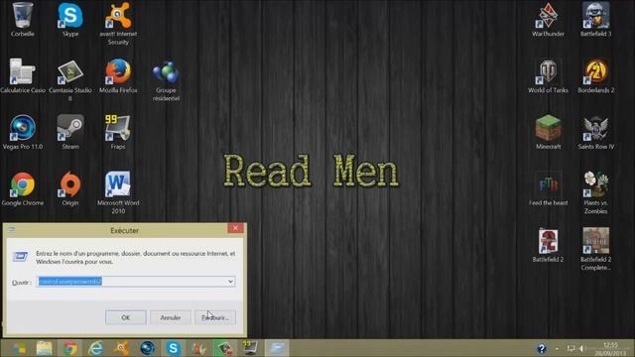Screen dimensions: 635x357
Task: Select the Fraps desktop shortcut
Action: 118,132
